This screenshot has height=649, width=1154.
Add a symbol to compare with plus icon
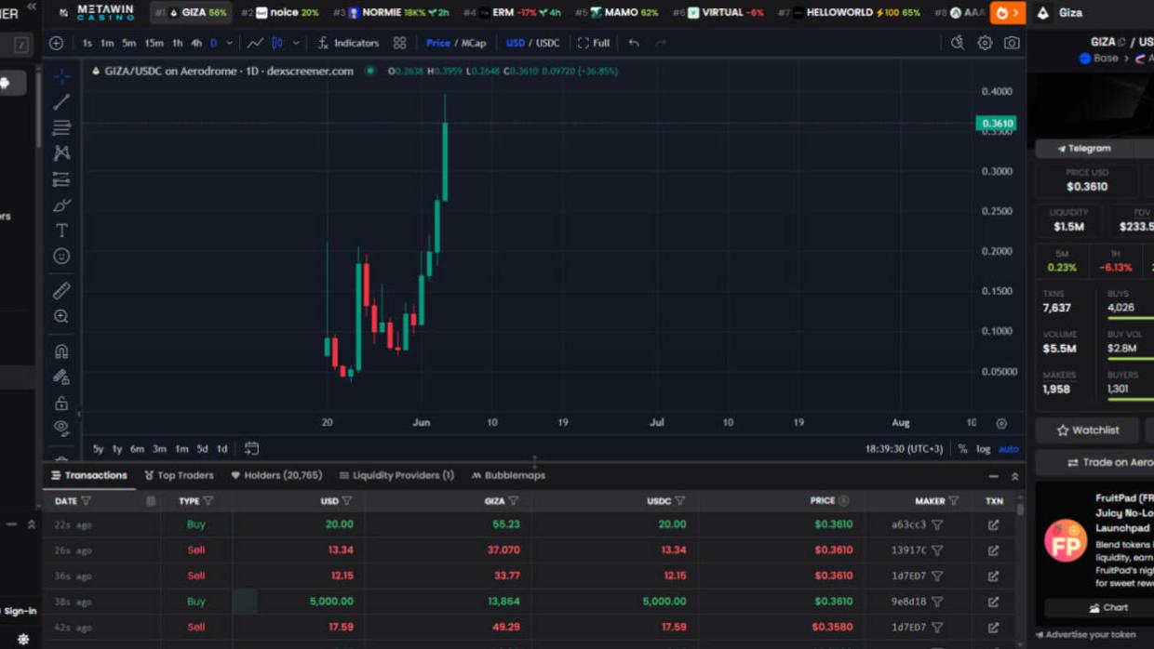[57, 43]
